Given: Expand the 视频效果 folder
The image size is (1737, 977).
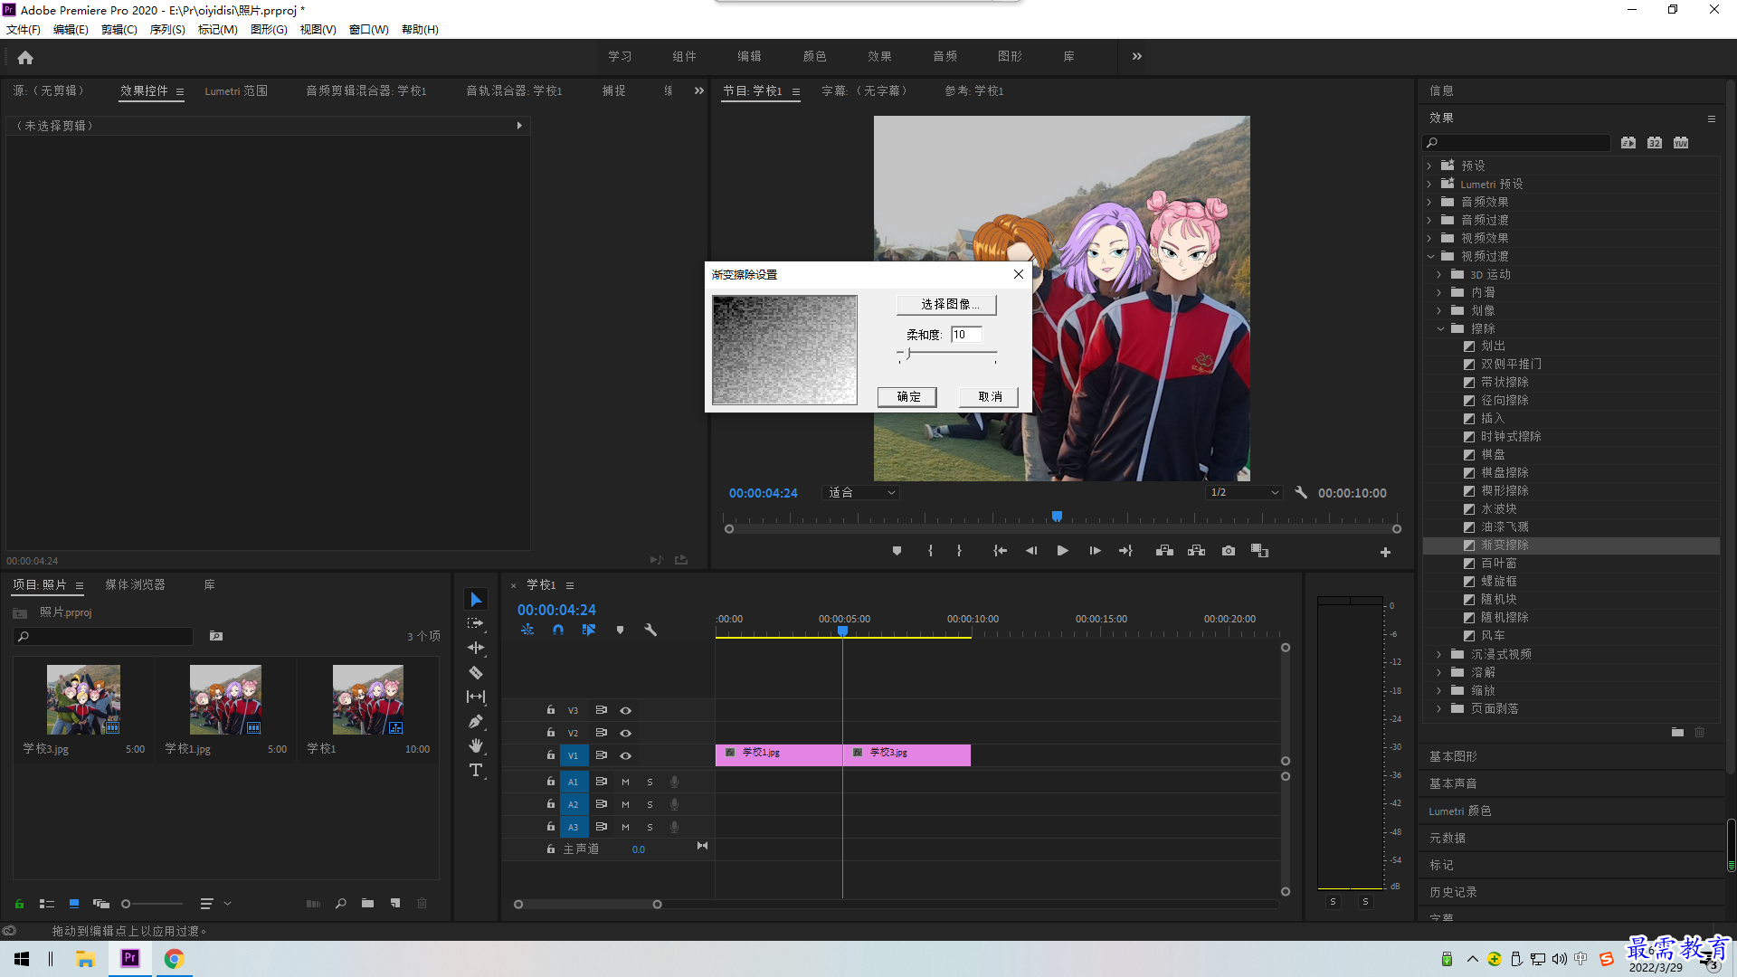Looking at the screenshot, I should coord(1429,238).
